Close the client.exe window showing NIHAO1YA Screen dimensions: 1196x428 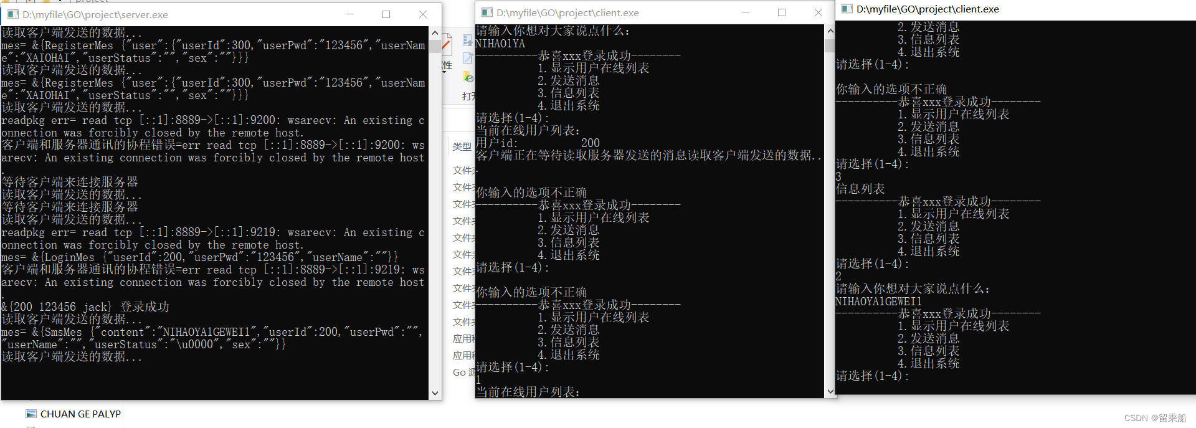tap(819, 12)
